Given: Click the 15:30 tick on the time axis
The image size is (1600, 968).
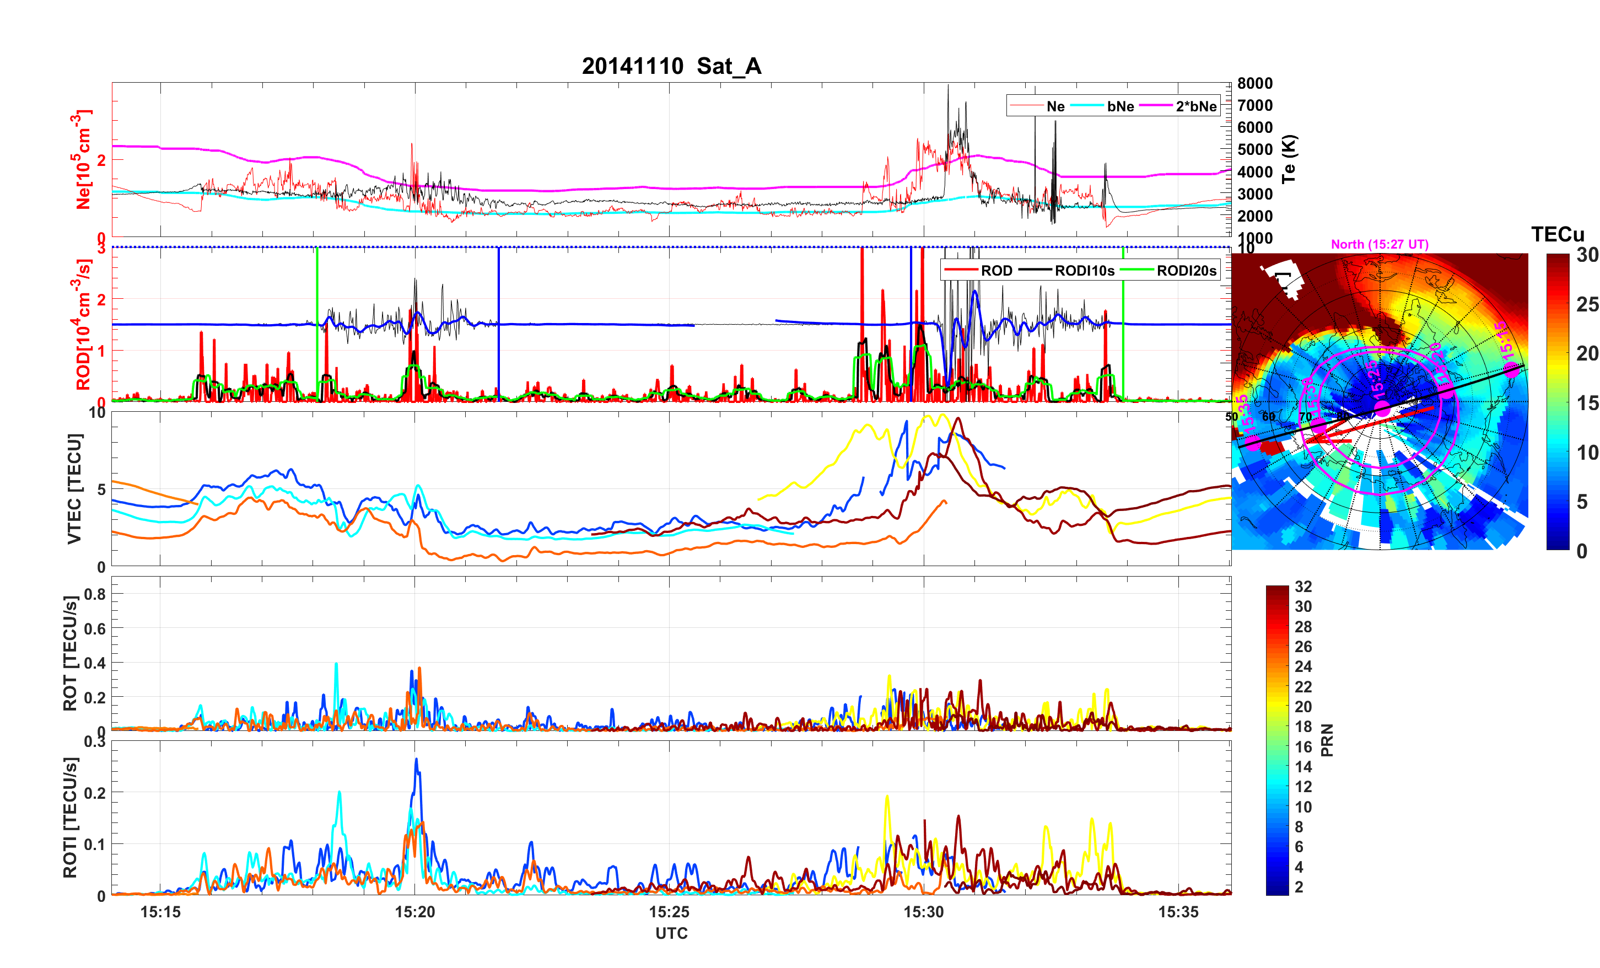Looking at the screenshot, I should [923, 912].
